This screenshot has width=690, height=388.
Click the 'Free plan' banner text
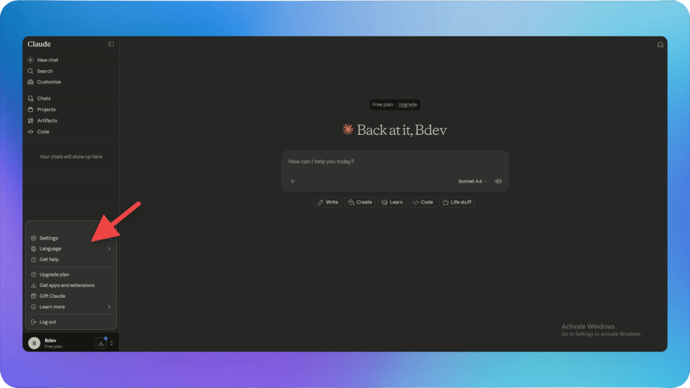pyautogui.click(x=383, y=104)
